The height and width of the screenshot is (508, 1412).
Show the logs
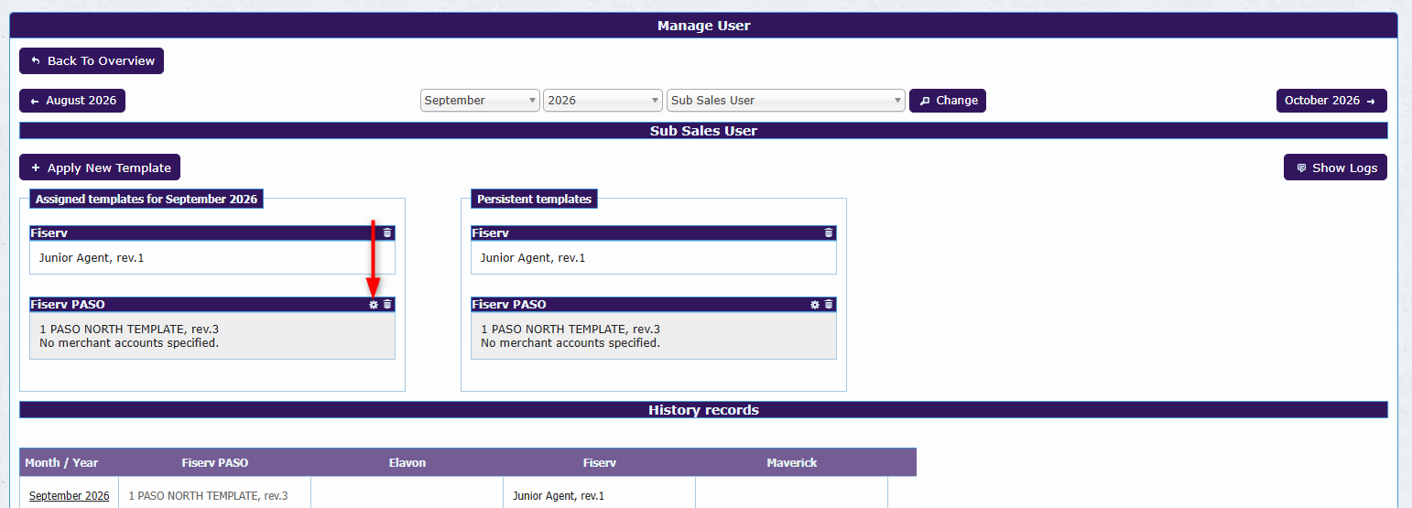click(1335, 168)
